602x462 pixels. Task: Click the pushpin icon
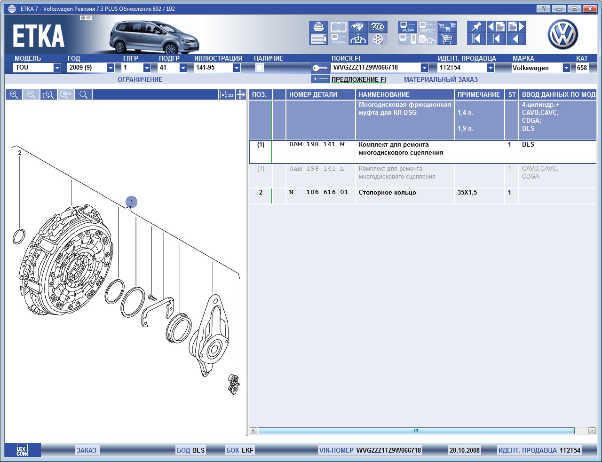(476, 27)
